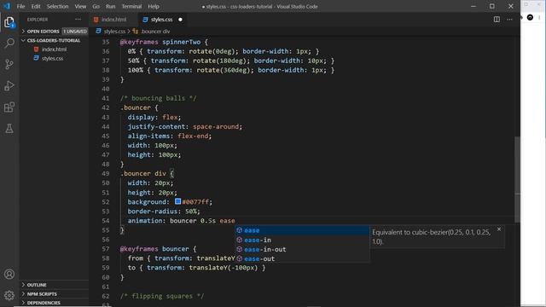Open Explorer panel More Actions ellipsis
This screenshot has height=307, width=546.
click(x=78, y=20)
